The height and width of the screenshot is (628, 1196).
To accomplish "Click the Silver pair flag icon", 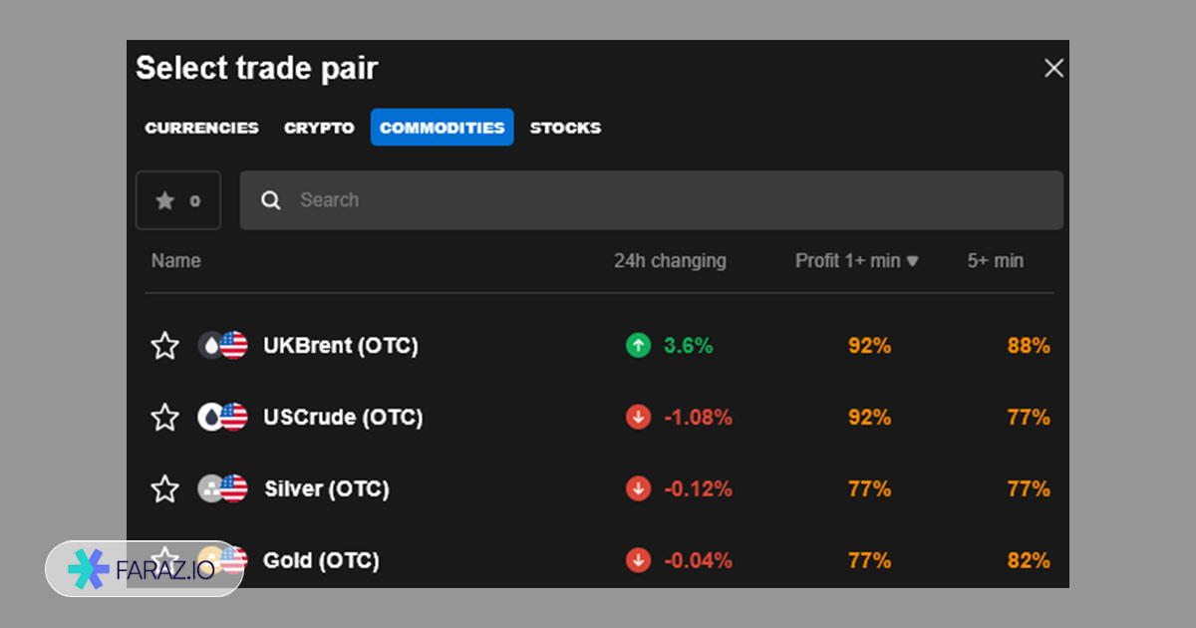I will [222, 488].
